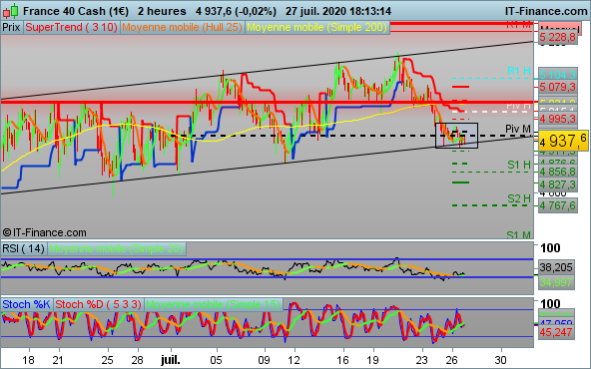Click the 2 heures timeframe text
The image size is (591, 369).
point(162,11)
